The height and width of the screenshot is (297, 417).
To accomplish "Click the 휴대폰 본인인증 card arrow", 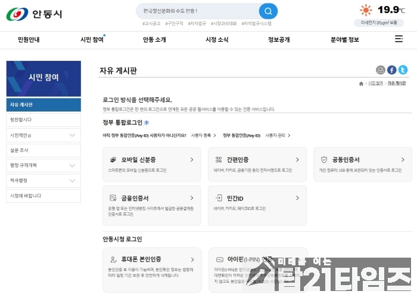I will (x=192, y=260).
